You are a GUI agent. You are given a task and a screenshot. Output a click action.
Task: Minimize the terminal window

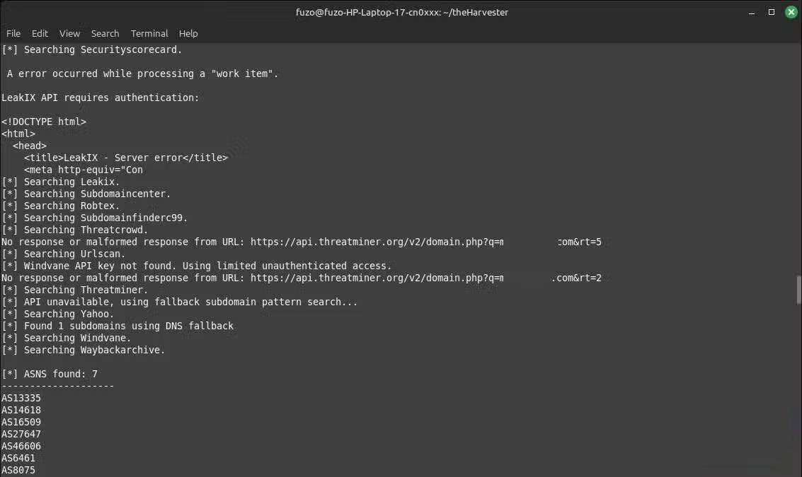tap(752, 12)
